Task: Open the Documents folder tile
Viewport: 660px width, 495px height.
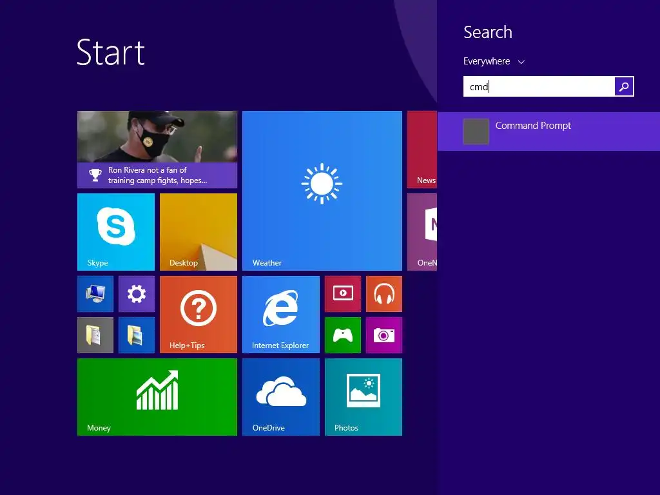Action: (95, 335)
